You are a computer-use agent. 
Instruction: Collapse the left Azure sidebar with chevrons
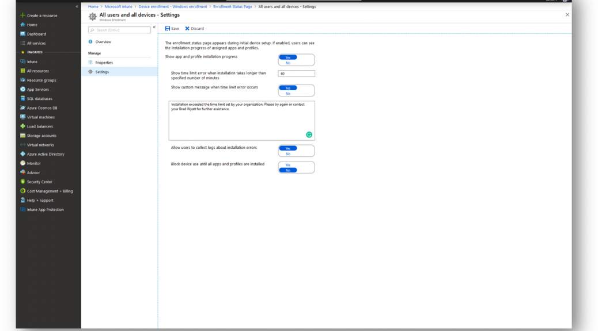pyautogui.click(x=77, y=6)
